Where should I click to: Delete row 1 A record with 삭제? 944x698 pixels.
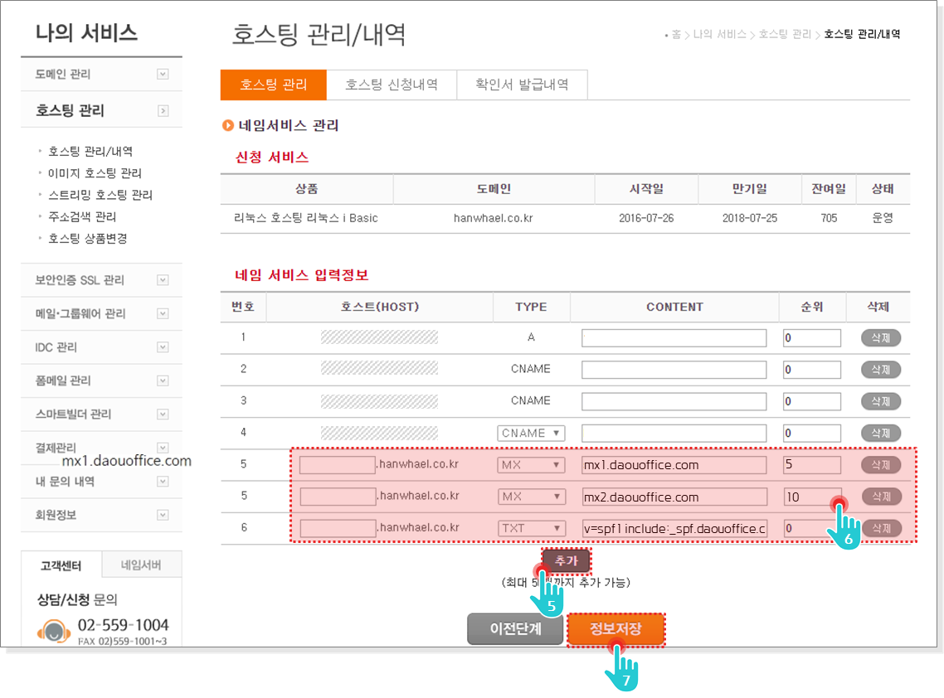(x=880, y=338)
